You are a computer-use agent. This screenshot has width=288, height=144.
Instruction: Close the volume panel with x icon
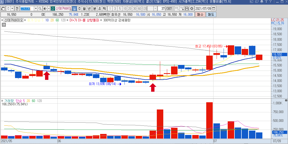point(286,100)
